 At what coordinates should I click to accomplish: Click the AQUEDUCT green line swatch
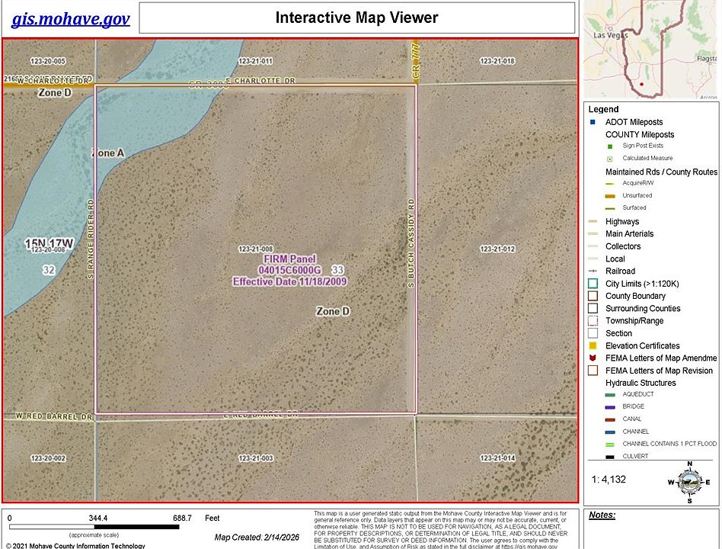click(609, 394)
